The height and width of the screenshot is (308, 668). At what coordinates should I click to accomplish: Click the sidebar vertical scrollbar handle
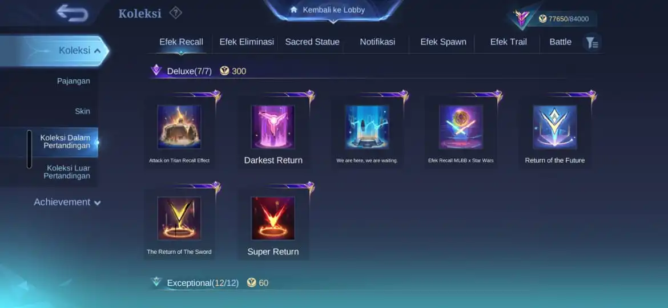click(x=29, y=149)
